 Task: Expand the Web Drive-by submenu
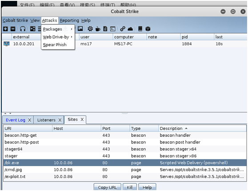coord(58,37)
